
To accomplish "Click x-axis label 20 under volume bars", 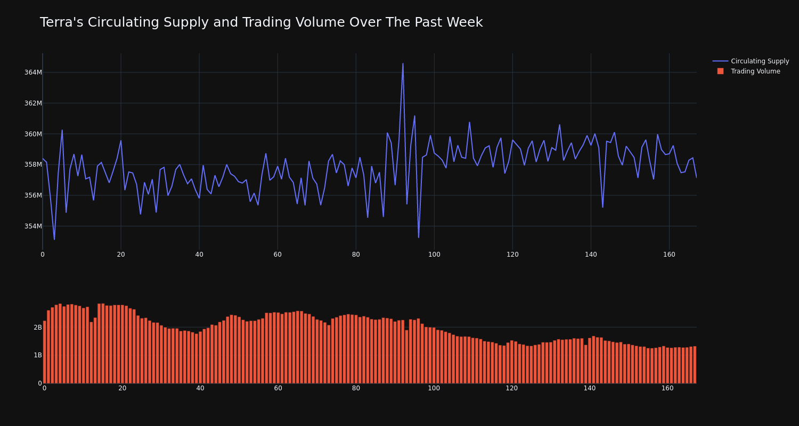I will (123, 388).
